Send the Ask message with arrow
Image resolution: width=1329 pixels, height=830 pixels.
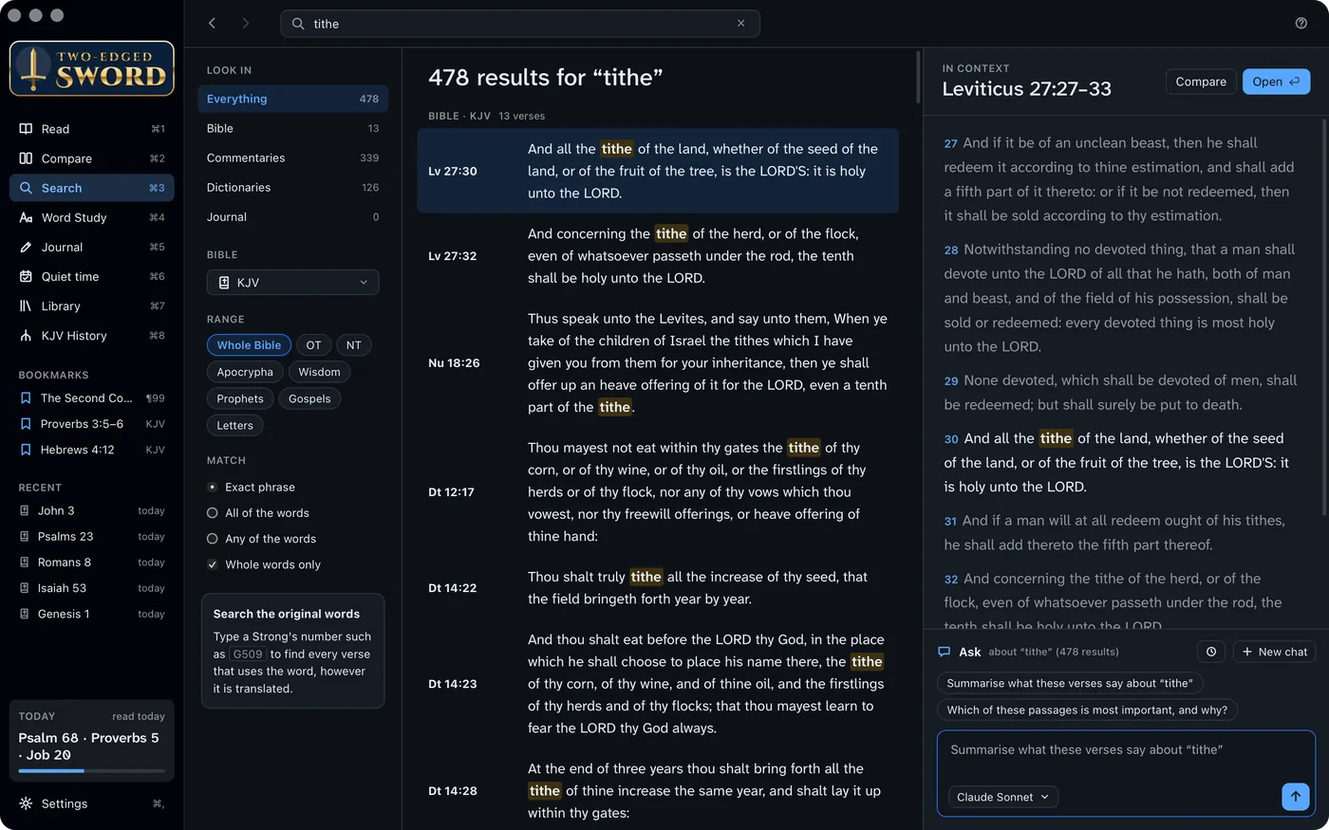[x=1295, y=797]
